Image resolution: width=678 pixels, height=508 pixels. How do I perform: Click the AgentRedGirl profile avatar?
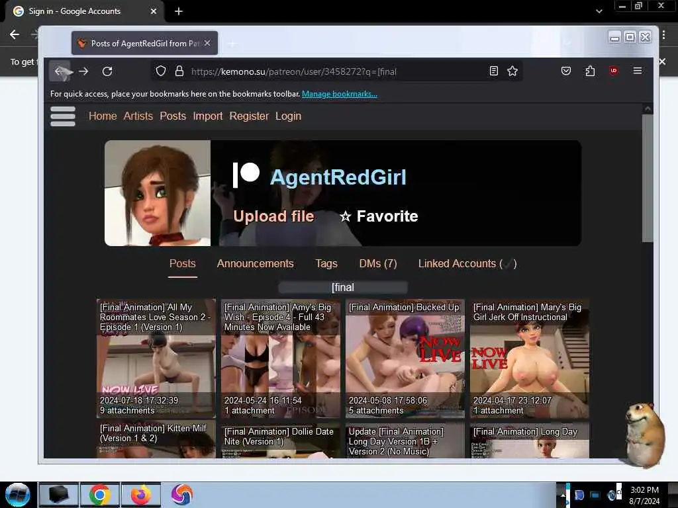[x=158, y=193]
